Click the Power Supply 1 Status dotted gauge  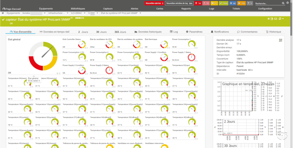coord(192,58)
